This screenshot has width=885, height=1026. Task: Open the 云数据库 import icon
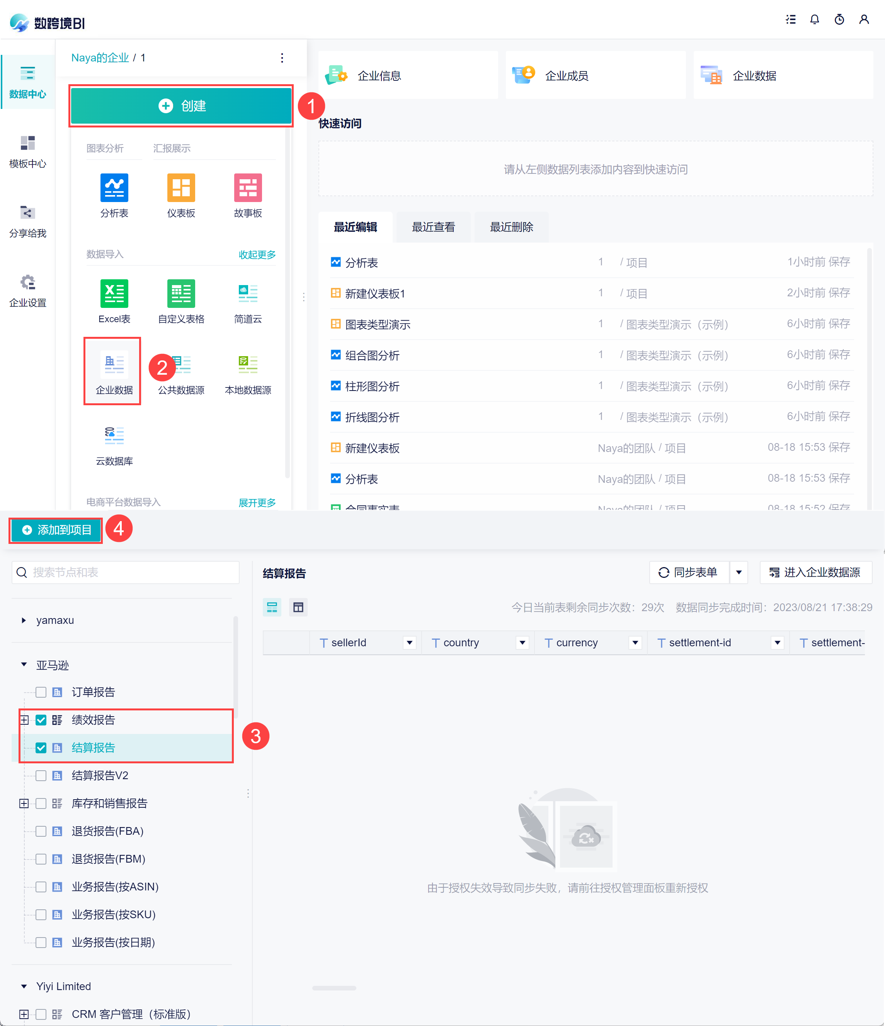(114, 435)
